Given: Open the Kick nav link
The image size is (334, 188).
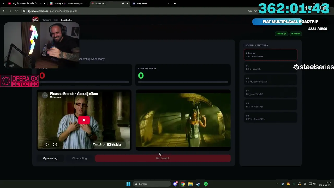Looking at the screenshot, I should click(x=56, y=20).
